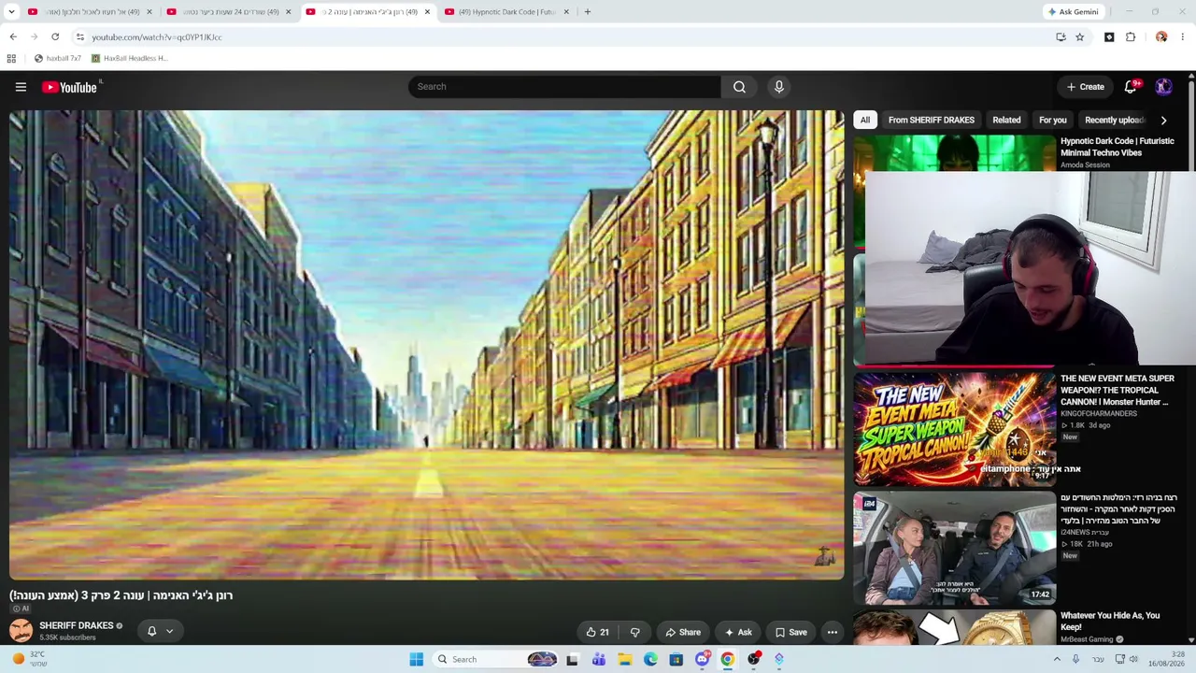Like the video with thumbs up
Screen dimensions: 1196x673
pos(597,632)
